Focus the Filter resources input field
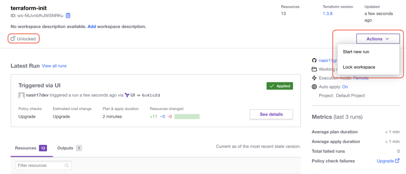 [44, 165]
